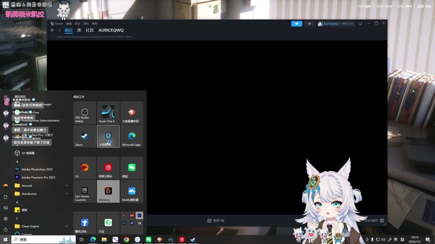Viewport: 435px width, 244px height.
Task: Open the 腾讯文档 tile
Action: click(85, 223)
